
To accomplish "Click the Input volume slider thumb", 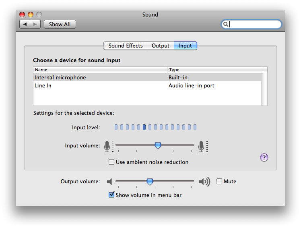I will tap(158, 145).
